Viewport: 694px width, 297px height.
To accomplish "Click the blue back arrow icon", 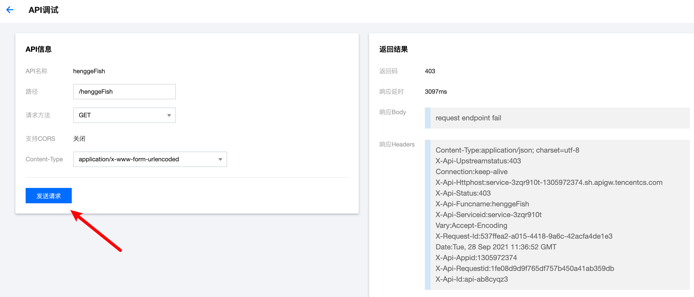I will click(10, 10).
